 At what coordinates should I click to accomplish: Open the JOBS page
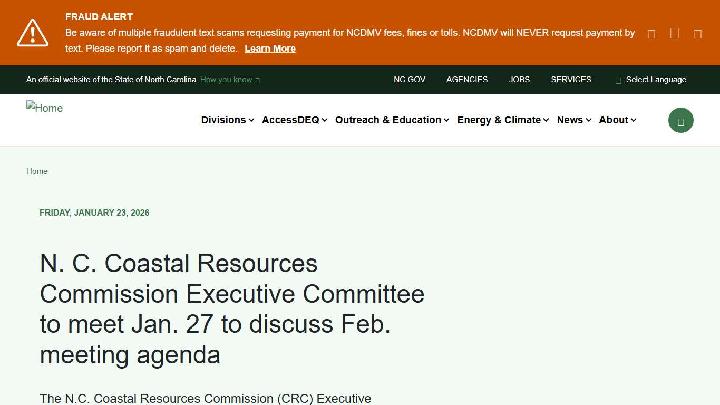click(519, 80)
